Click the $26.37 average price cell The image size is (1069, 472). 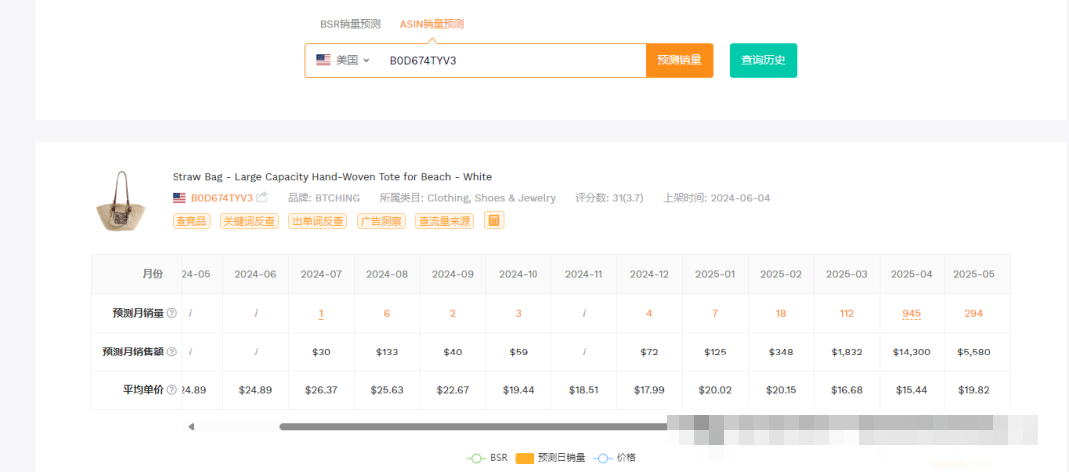point(321,390)
